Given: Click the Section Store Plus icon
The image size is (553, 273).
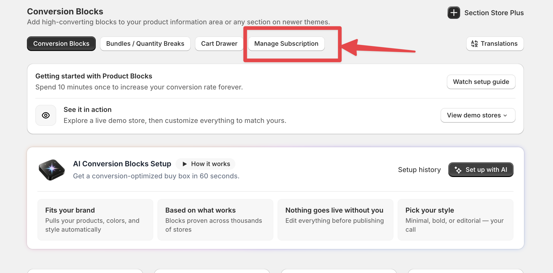Looking at the screenshot, I should pos(454,13).
